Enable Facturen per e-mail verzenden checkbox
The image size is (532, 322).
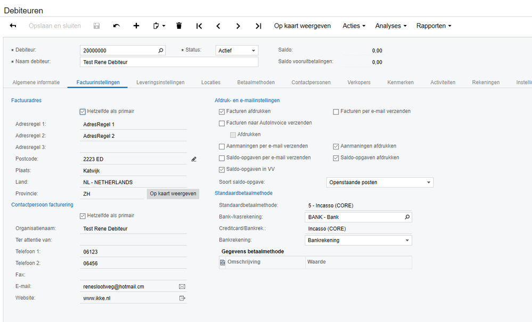coord(336,111)
